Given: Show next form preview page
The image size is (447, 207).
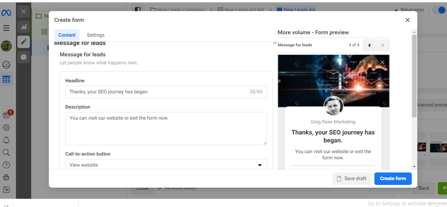Looking at the screenshot, I should [383, 45].
